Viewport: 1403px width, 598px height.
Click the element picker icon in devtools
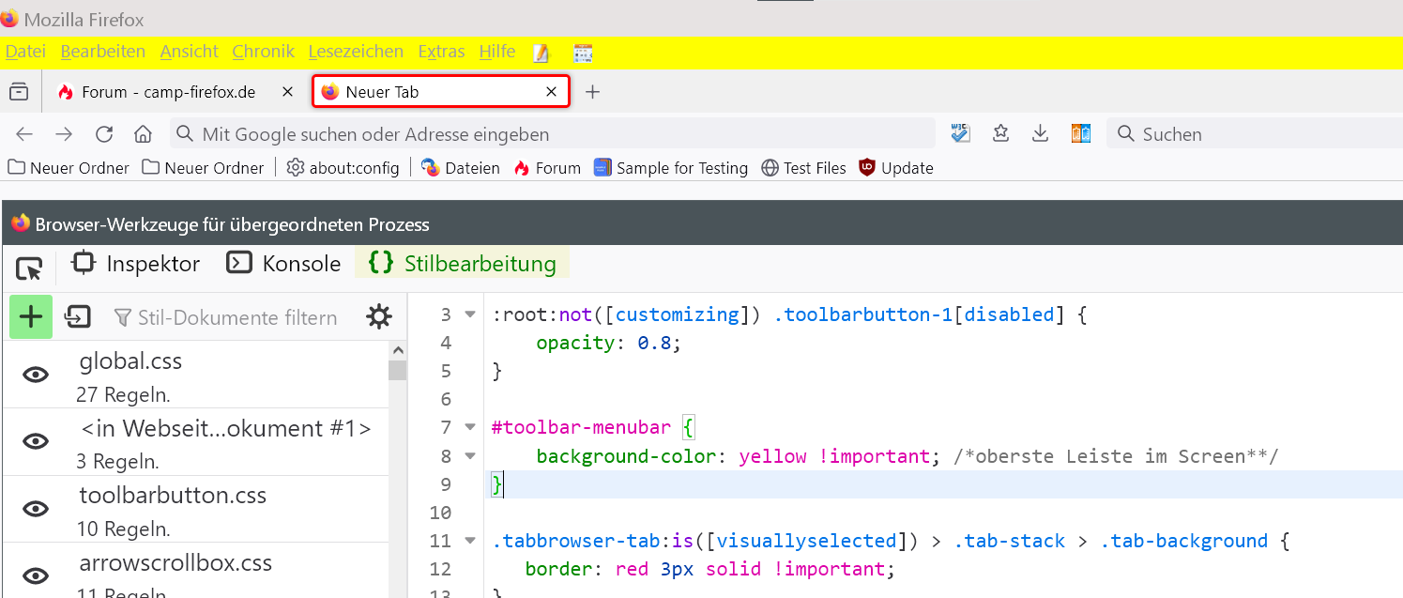pos(29,269)
